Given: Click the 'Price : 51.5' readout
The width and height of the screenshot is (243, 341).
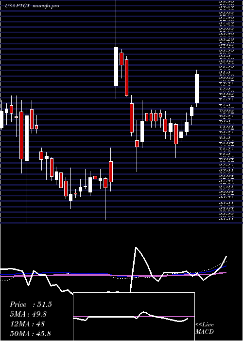Looking at the screenshot, I should click(x=31, y=304).
